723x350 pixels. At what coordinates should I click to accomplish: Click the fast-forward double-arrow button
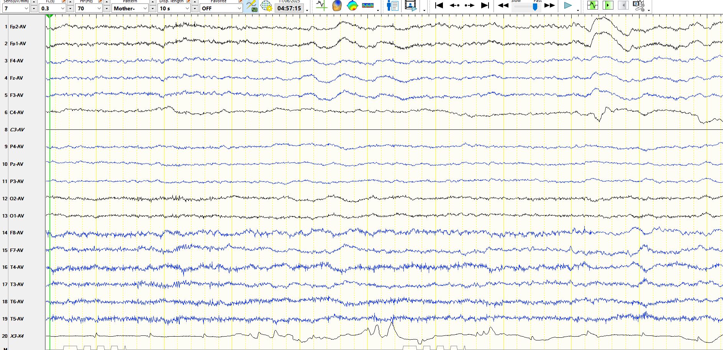pyautogui.click(x=550, y=5)
